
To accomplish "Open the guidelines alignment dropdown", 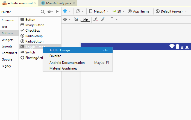I will pyautogui.click(x=114, y=19).
